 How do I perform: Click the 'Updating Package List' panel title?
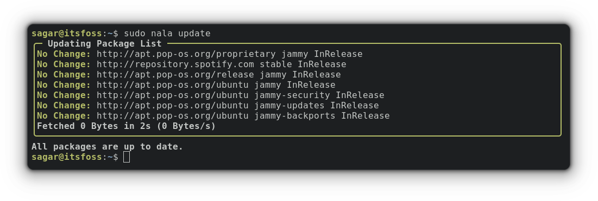tap(104, 44)
